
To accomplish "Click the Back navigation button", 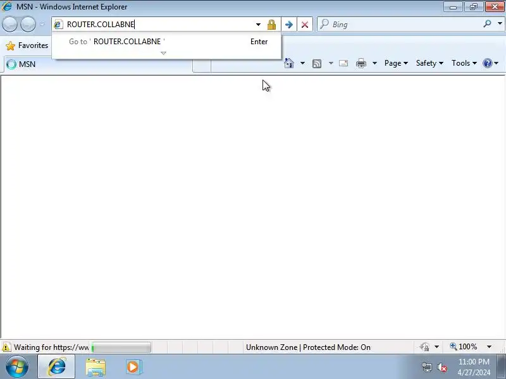I will [x=9, y=24].
